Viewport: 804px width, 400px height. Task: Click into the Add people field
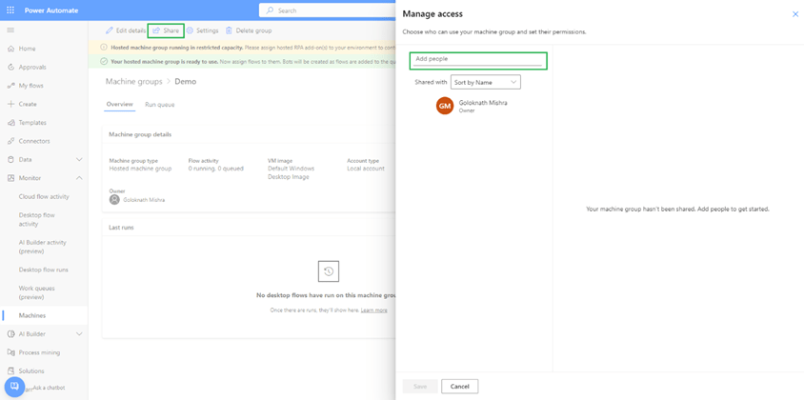(478, 60)
